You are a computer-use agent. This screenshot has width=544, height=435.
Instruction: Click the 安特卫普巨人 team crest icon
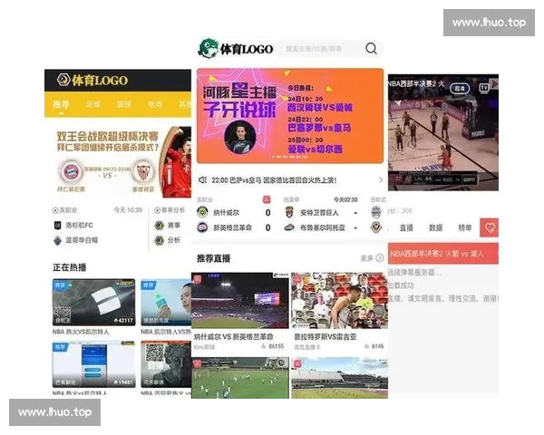click(289, 212)
